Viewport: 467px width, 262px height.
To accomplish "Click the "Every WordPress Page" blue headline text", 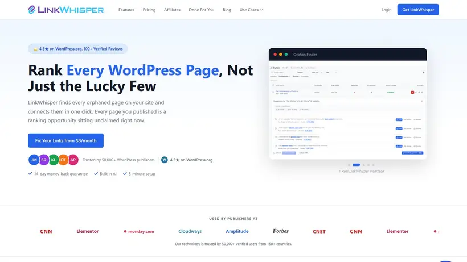I will (142, 70).
